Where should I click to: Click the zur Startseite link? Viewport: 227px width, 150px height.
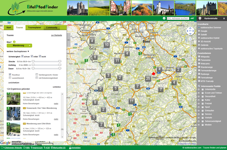(56, 35)
